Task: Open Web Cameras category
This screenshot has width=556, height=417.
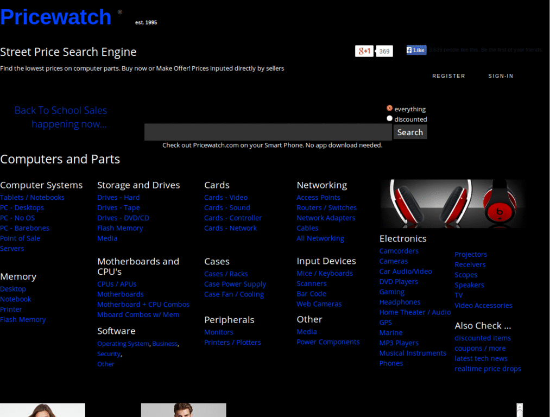Action: coord(319,304)
